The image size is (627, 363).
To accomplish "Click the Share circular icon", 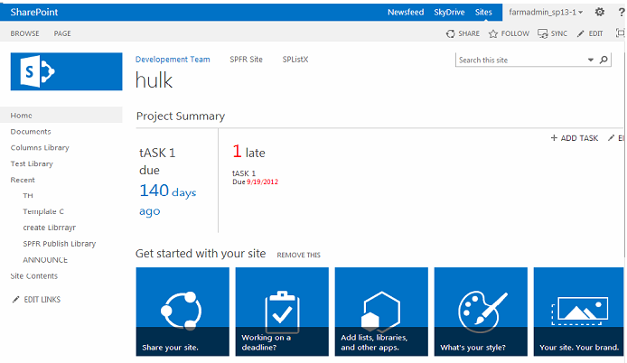I will click(451, 33).
